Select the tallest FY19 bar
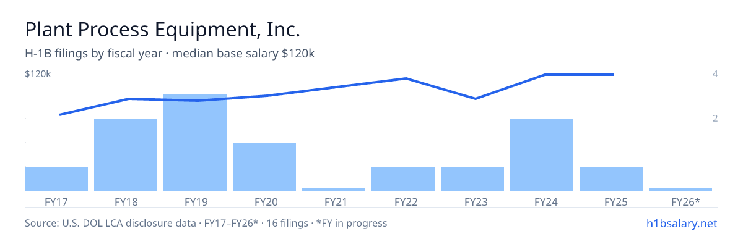 tap(195, 143)
